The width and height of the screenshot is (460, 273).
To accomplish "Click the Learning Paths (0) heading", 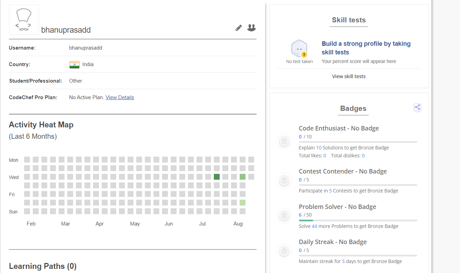I will [43, 266].
